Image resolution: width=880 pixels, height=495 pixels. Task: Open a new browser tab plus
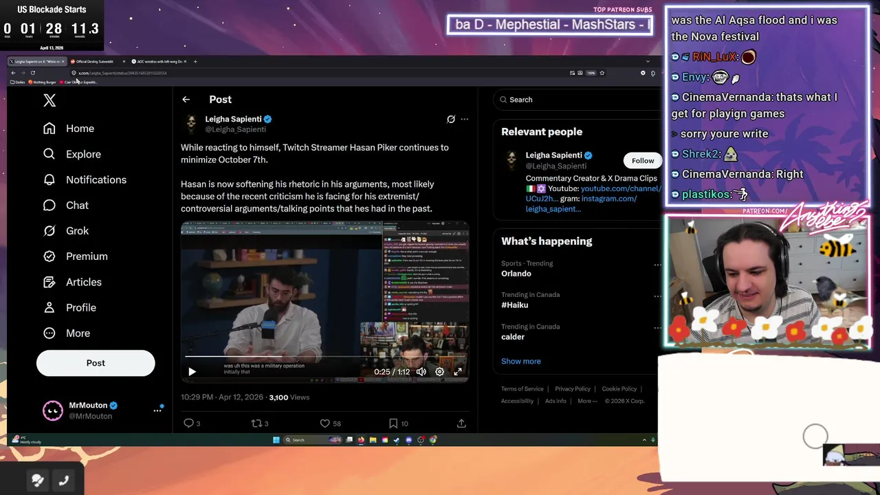coord(195,61)
